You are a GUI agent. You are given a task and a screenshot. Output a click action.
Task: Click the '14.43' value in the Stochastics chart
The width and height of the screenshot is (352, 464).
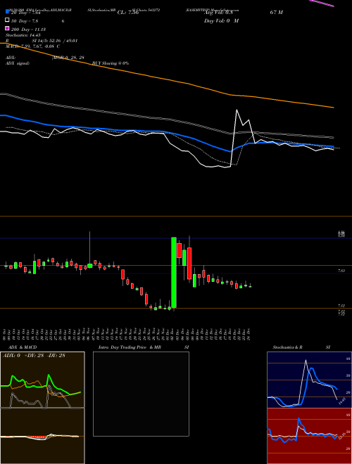(341, 402)
